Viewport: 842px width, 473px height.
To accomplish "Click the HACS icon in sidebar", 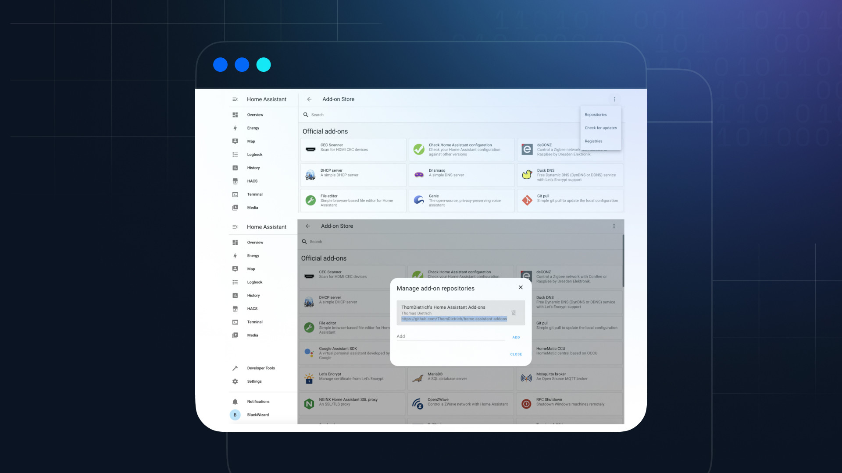I will point(235,181).
